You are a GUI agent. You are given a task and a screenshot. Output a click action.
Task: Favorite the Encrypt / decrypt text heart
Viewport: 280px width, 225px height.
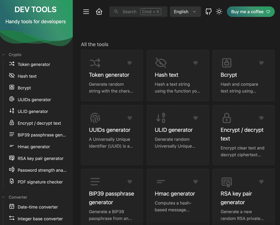pos(261,118)
